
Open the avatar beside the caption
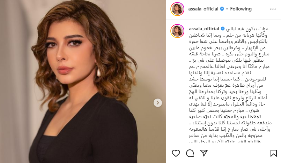(177, 31)
